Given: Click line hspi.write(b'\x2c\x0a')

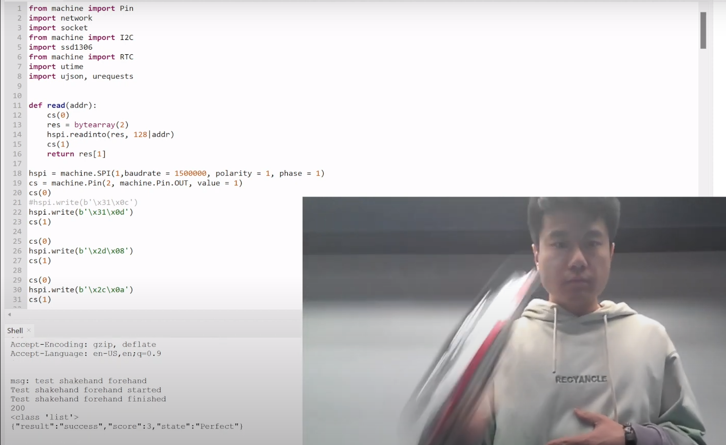Looking at the screenshot, I should [x=81, y=290].
